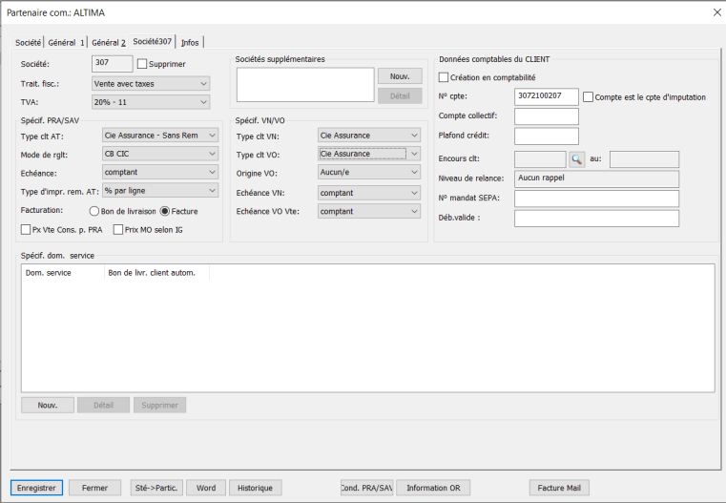Click the Sociétés supplémentaires list box
The image size is (726, 503).
305,85
